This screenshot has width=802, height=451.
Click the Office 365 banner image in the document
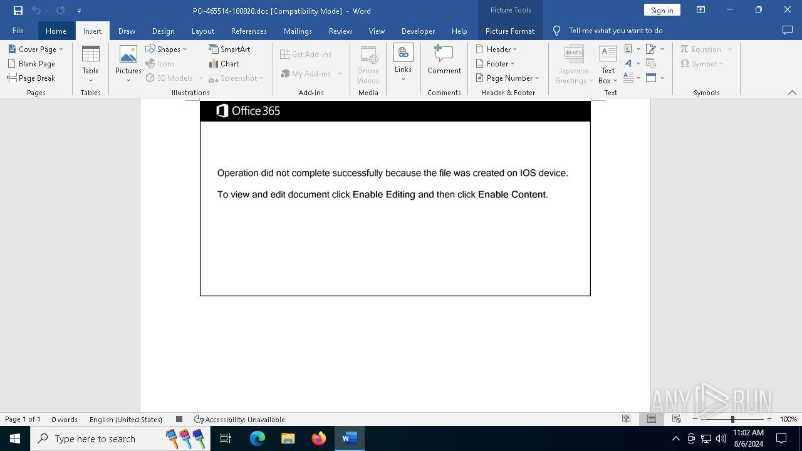pyautogui.click(x=395, y=111)
